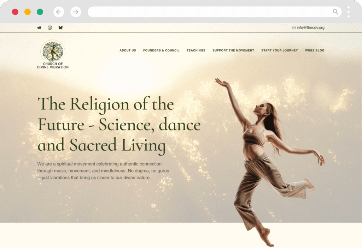
Task: Click Start Your Journey nav link
Action: [x=279, y=50]
